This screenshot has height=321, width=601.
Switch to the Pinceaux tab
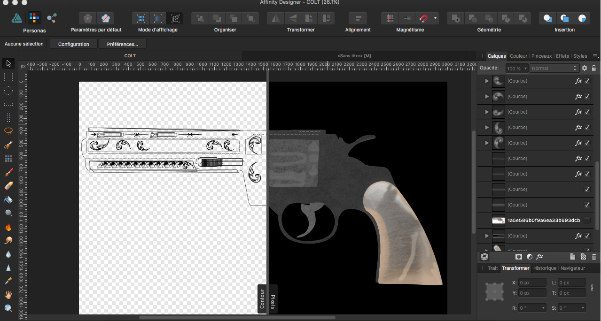(541, 56)
